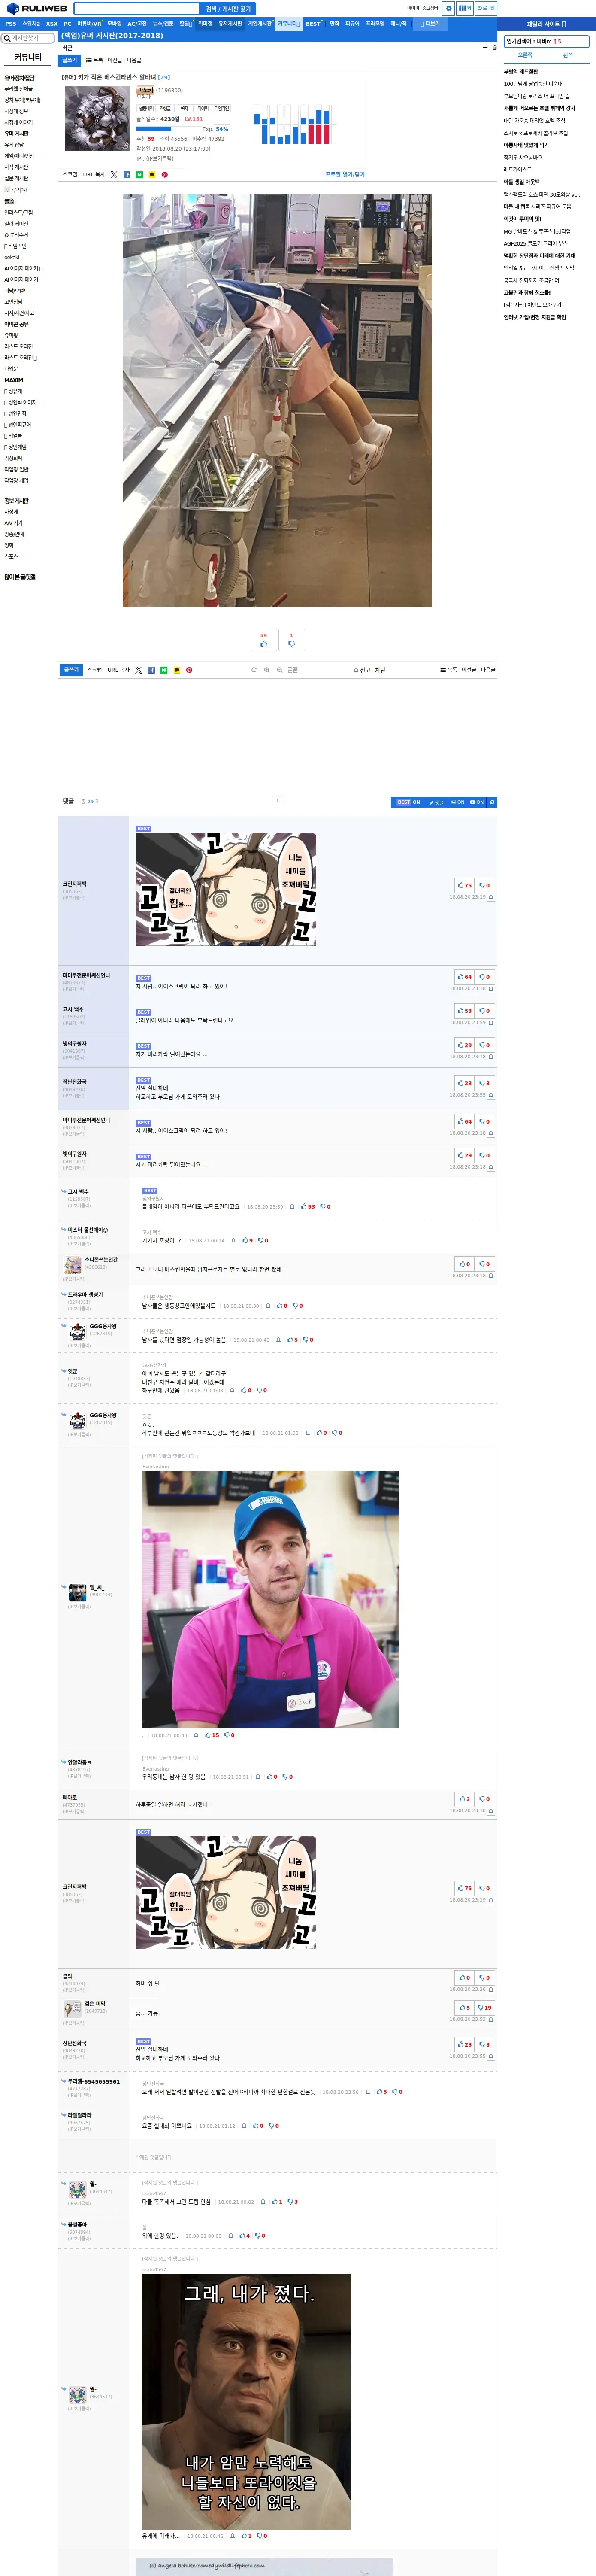Toggle BEST ON in the comments header
Screen dimensions: 596x2576
408,802
